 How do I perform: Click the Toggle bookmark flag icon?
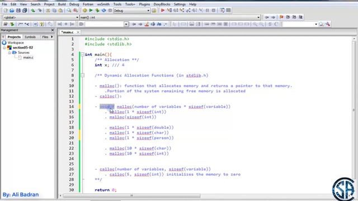[281, 17]
